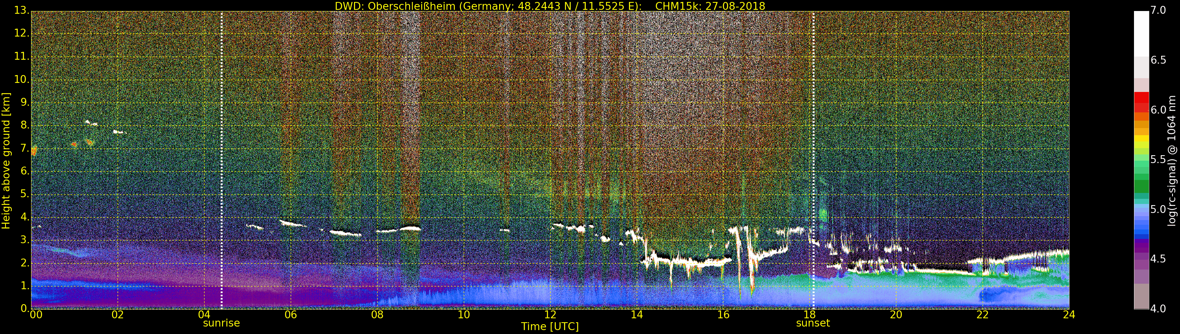1180x334 pixels.
Task: Pick the bright red segment of the colorbar
Action: [x=1141, y=97]
